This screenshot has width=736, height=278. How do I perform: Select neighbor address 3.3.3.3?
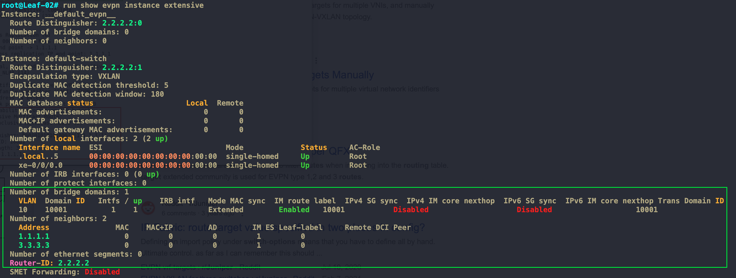(x=34, y=245)
